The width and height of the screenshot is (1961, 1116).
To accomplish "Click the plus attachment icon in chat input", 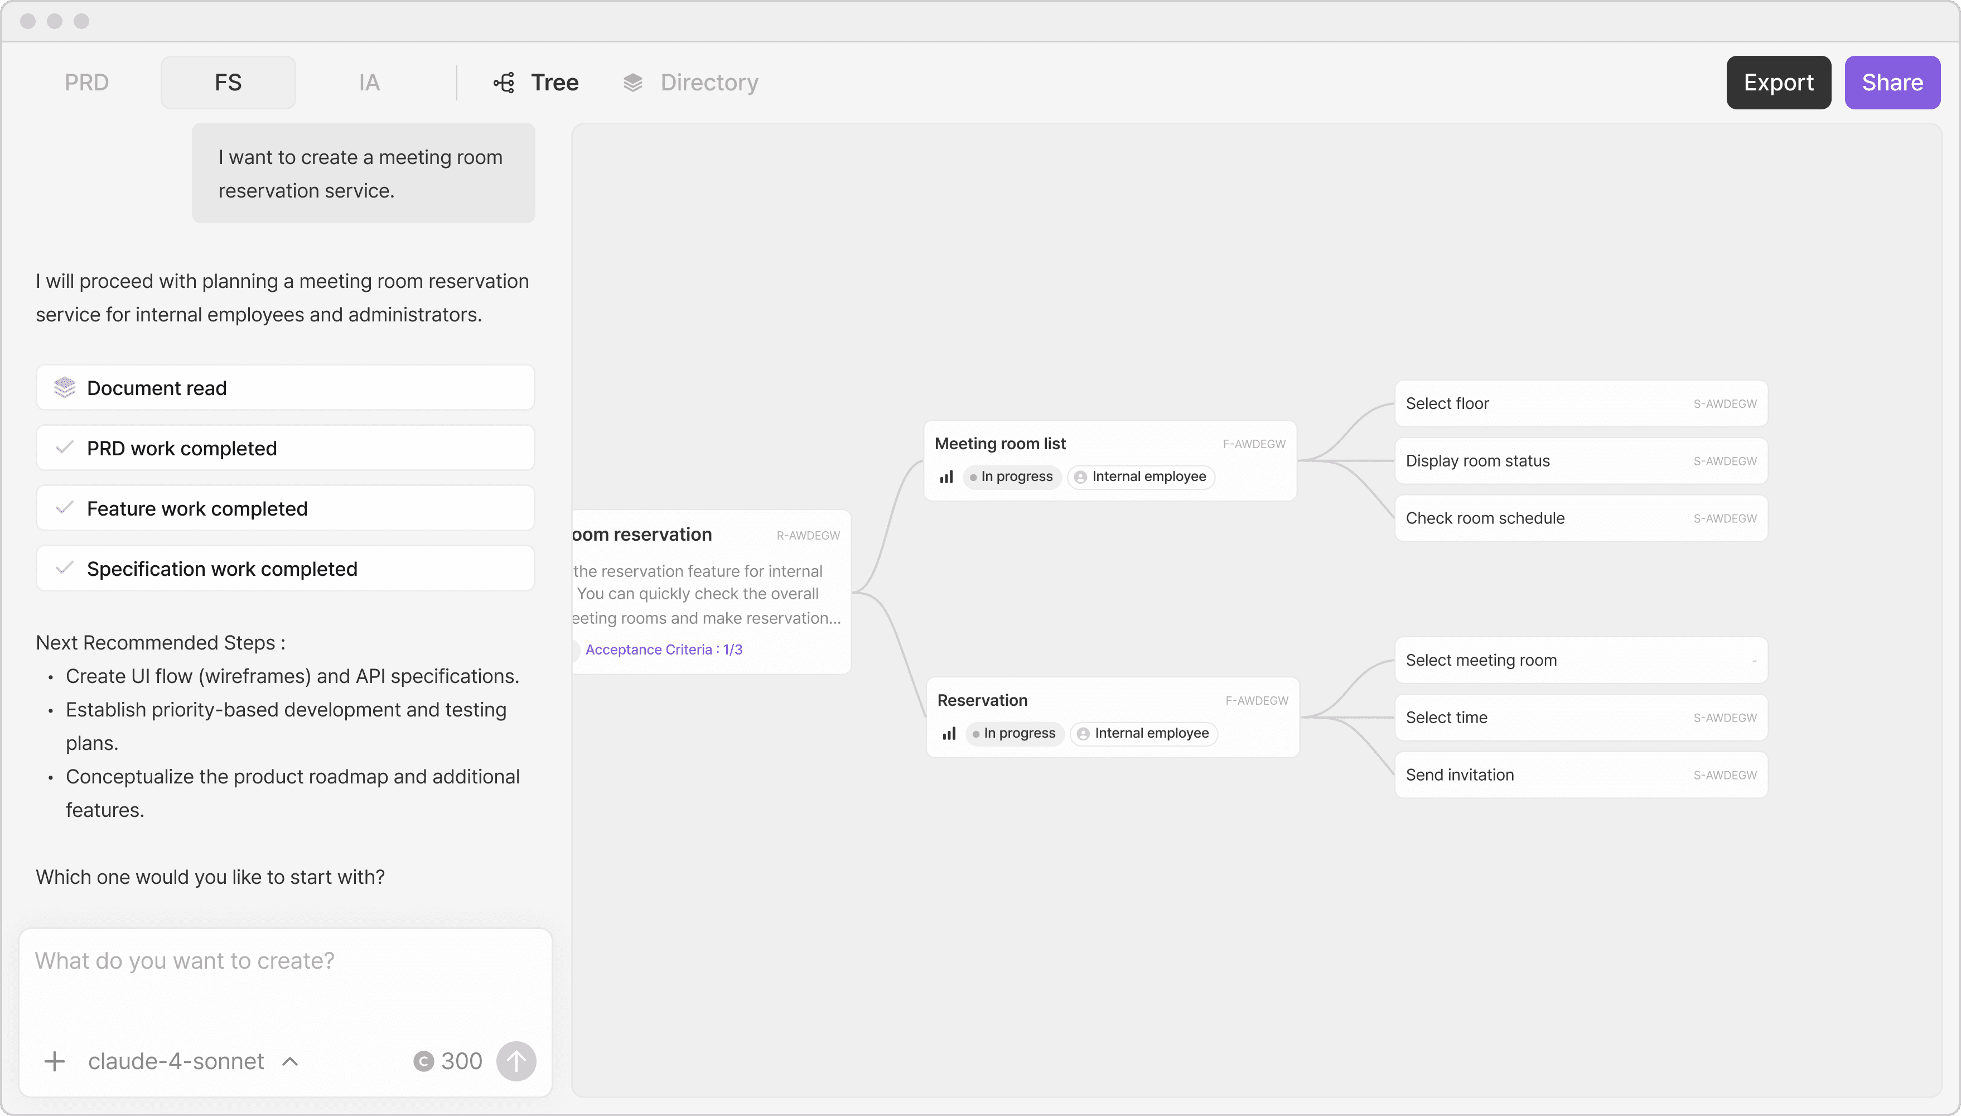I will (55, 1061).
